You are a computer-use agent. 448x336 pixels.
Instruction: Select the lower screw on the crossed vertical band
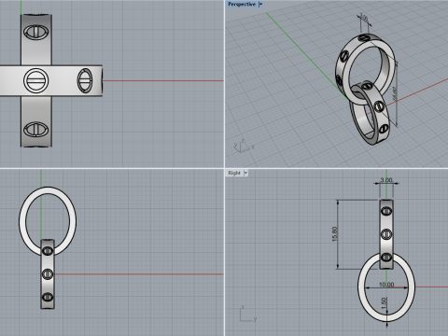[x=36, y=129]
